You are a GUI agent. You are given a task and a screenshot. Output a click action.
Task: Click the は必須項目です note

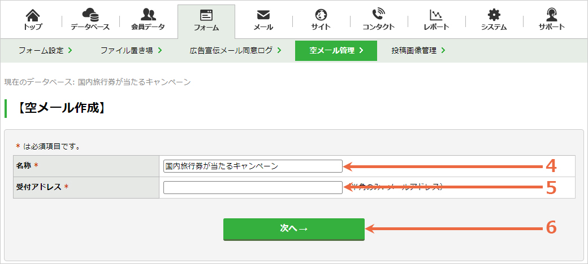tap(48, 146)
